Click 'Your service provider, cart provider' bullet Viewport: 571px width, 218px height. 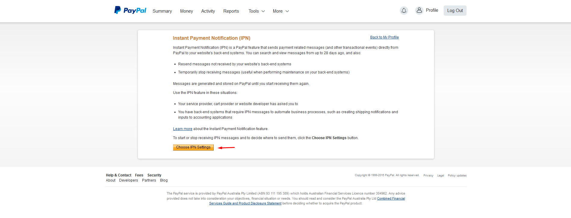tap(238, 104)
